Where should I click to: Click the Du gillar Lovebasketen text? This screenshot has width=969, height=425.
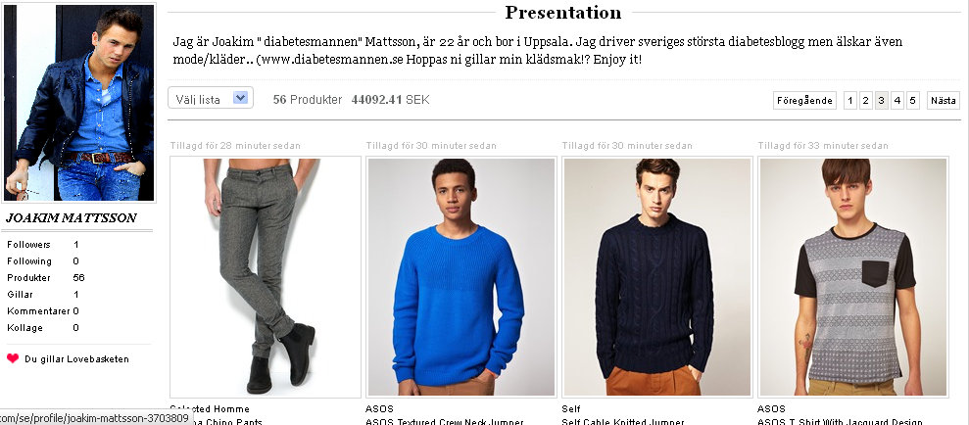tap(76, 359)
